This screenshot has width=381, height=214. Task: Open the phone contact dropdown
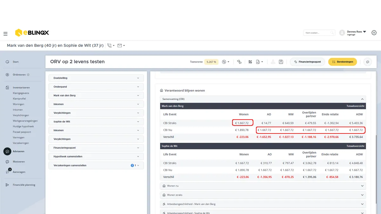click(111, 46)
